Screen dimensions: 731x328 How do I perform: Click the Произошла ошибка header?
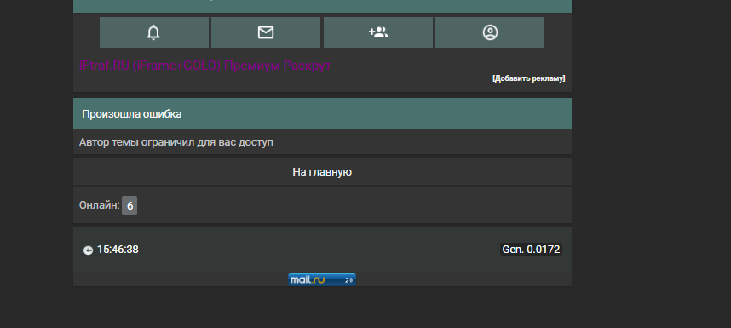pos(322,113)
